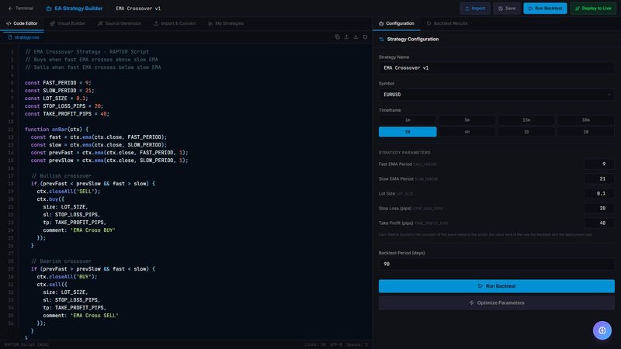Open the Backtest Results tab

tap(447, 23)
